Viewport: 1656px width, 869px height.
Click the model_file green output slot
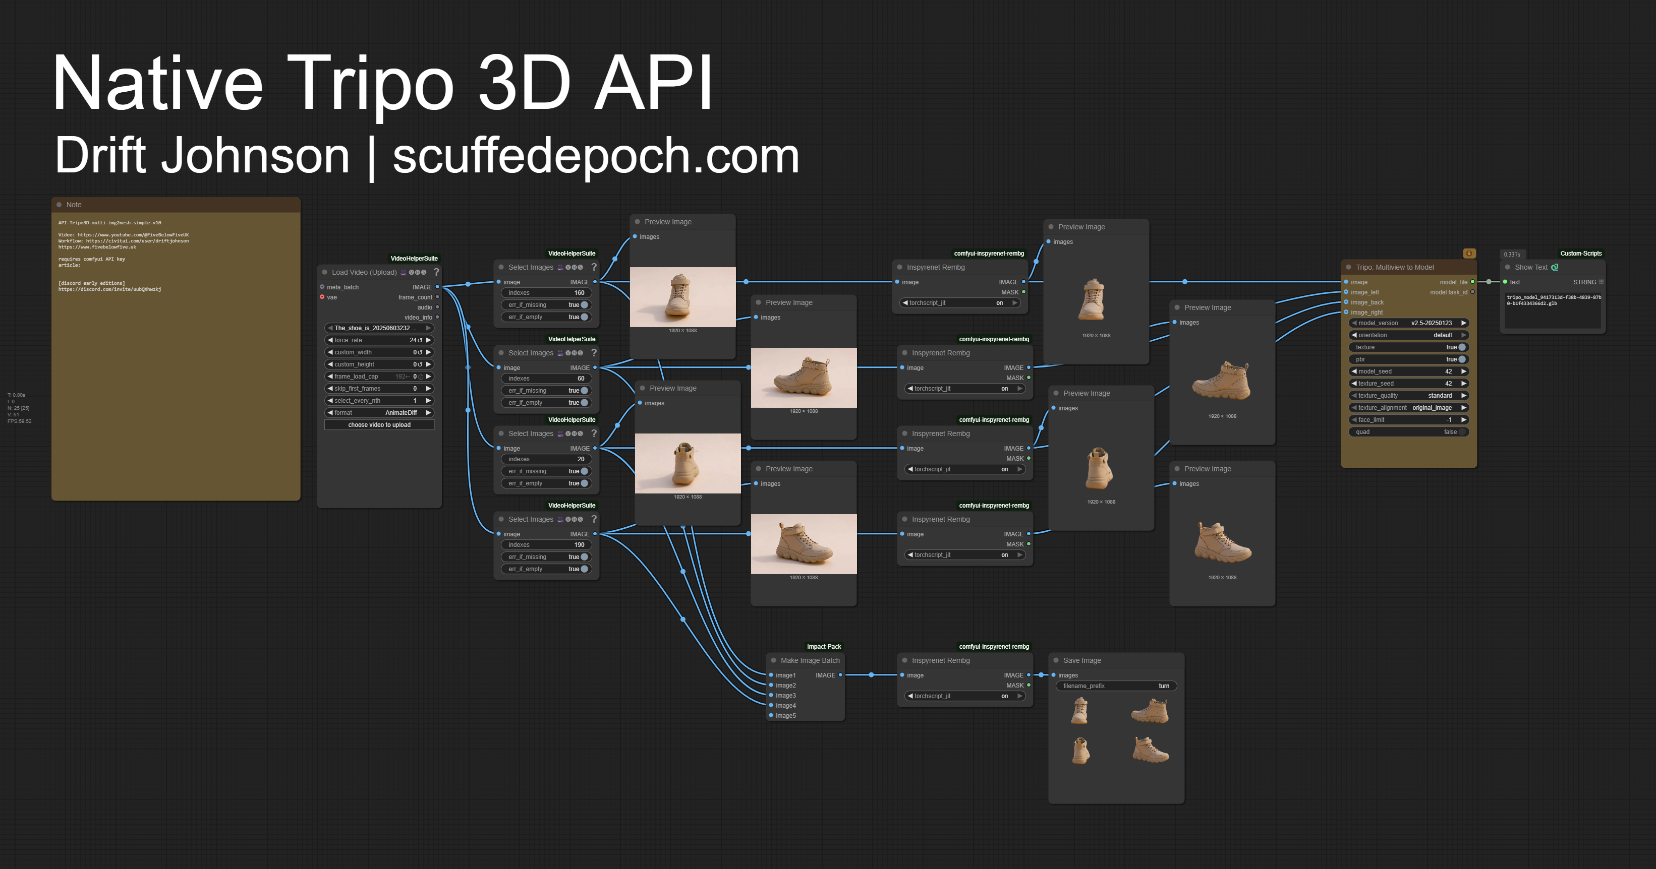click(x=1472, y=282)
